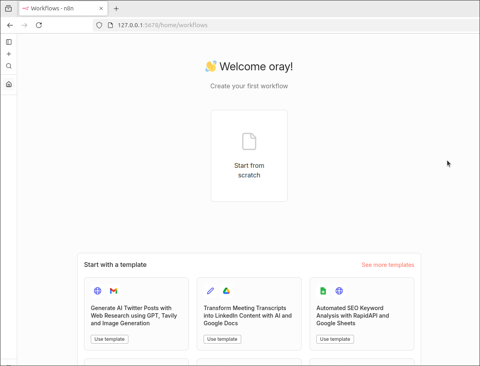Close the Workflows - n8n tab
Viewport: 480px width, 366px height.
click(x=101, y=8)
